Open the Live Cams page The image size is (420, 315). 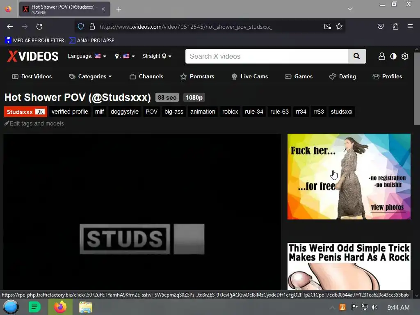tap(250, 76)
